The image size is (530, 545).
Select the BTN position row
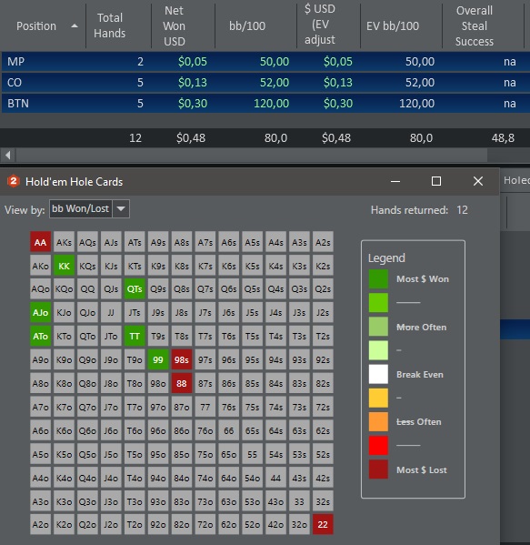pos(265,104)
